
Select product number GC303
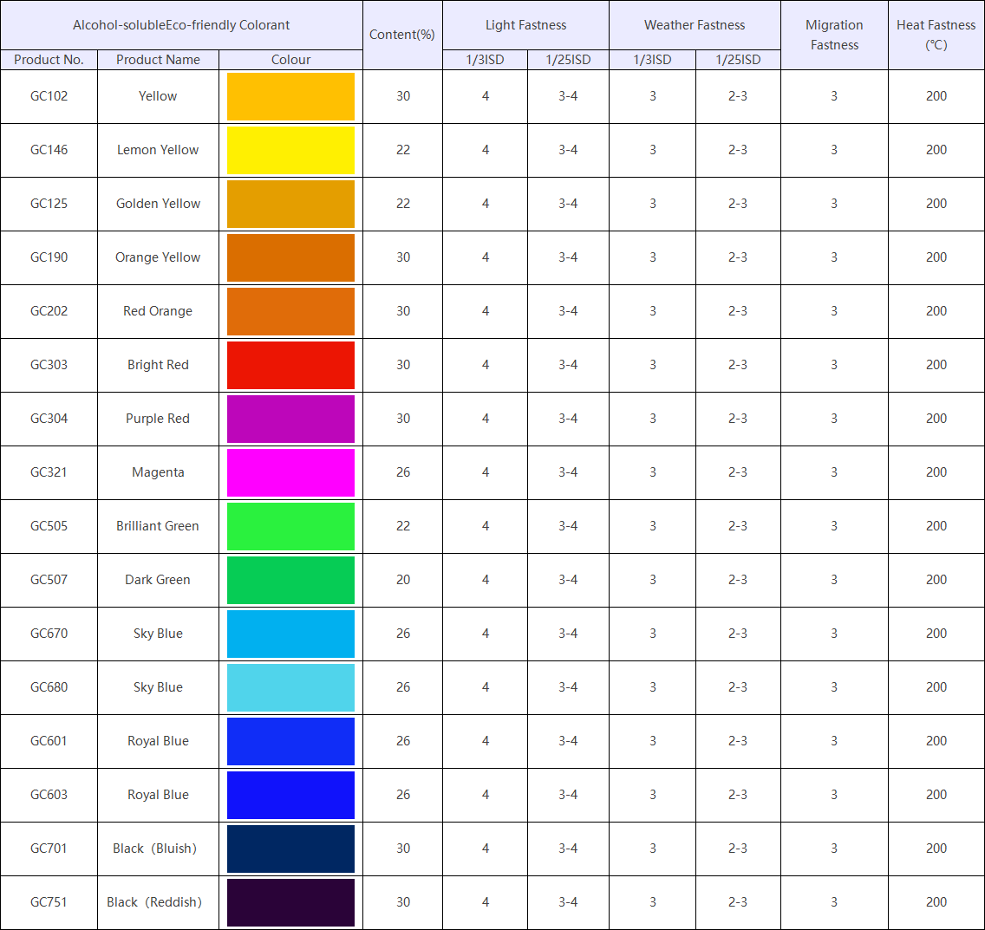pyautogui.click(x=49, y=365)
